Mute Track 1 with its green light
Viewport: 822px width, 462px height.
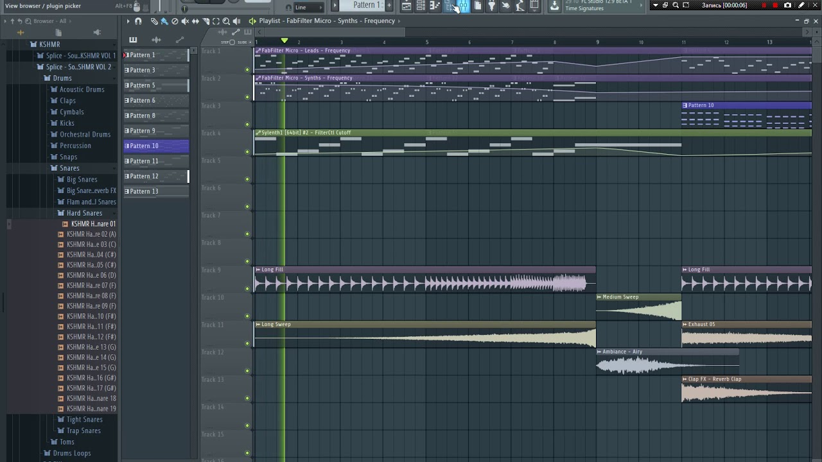point(247,69)
